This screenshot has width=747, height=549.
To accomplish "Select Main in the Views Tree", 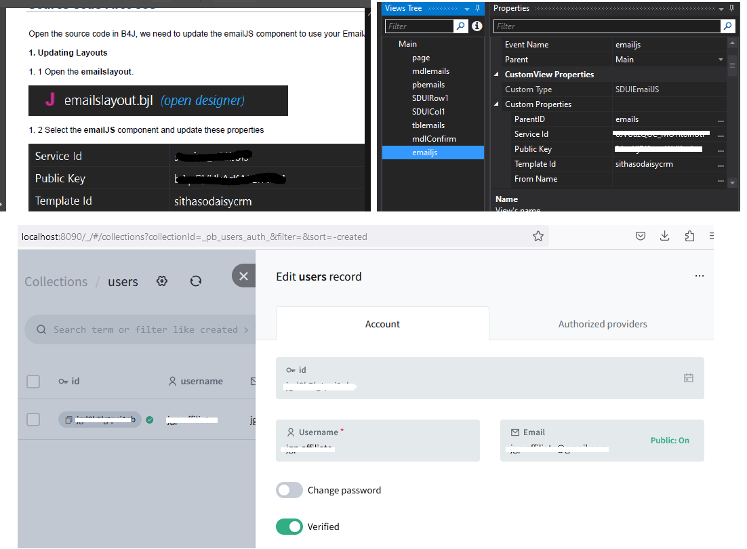I will pyautogui.click(x=408, y=44).
